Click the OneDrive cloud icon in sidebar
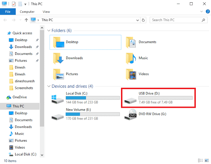 click(9, 97)
